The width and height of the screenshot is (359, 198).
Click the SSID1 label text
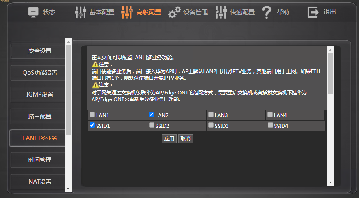click(x=103, y=126)
